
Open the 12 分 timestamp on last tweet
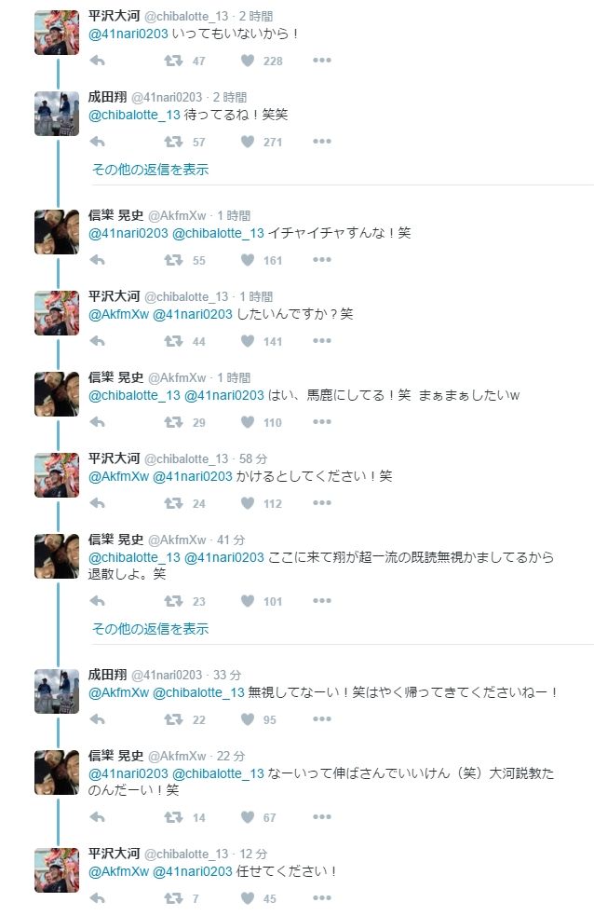(x=254, y=854)
